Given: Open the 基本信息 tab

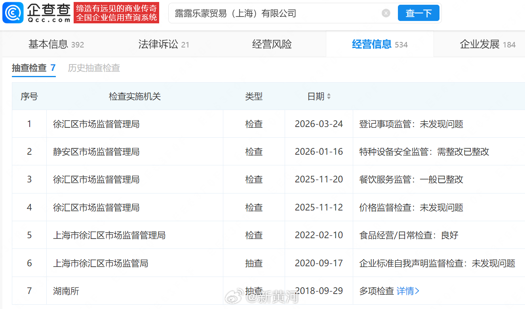Looking at the screenshot, I should (56, 44).
